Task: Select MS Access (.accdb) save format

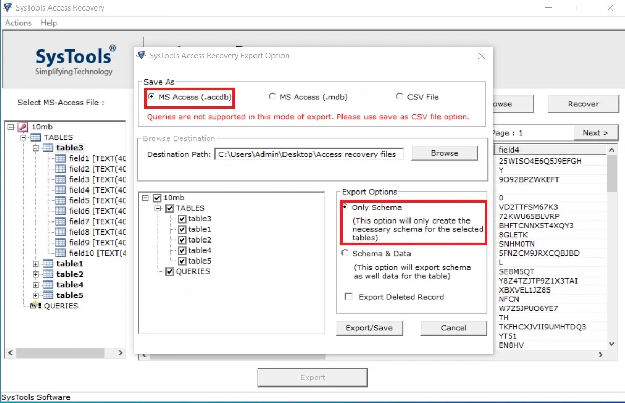Action: 151,97
